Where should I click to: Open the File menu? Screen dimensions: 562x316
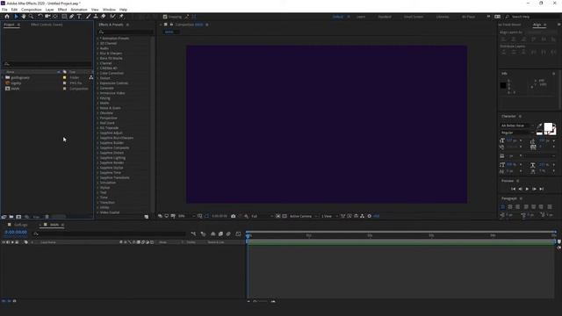pyautogui.click(x=4, y=10)
